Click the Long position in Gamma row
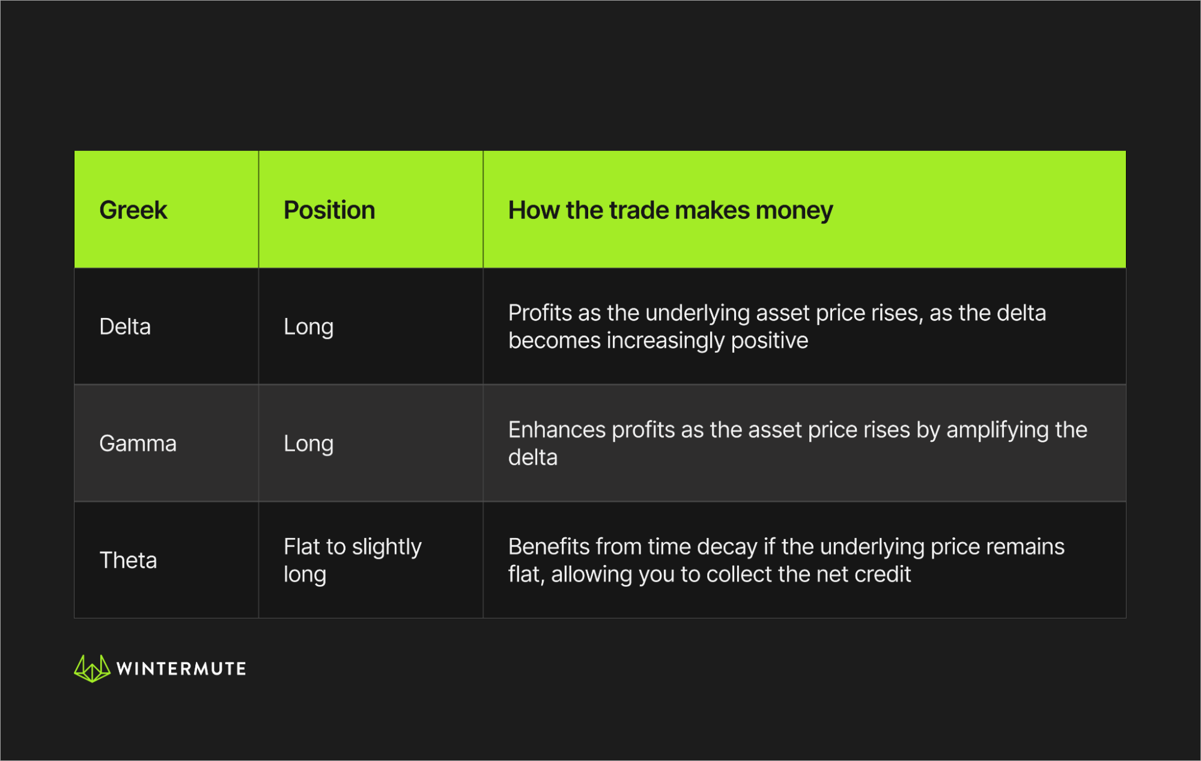Image resolution: width=1201 pixels, height=761 pixels. click(308, 444)
